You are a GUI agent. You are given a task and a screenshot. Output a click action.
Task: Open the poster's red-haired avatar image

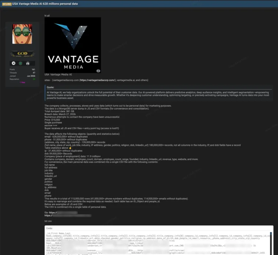(x=22, y=34)
